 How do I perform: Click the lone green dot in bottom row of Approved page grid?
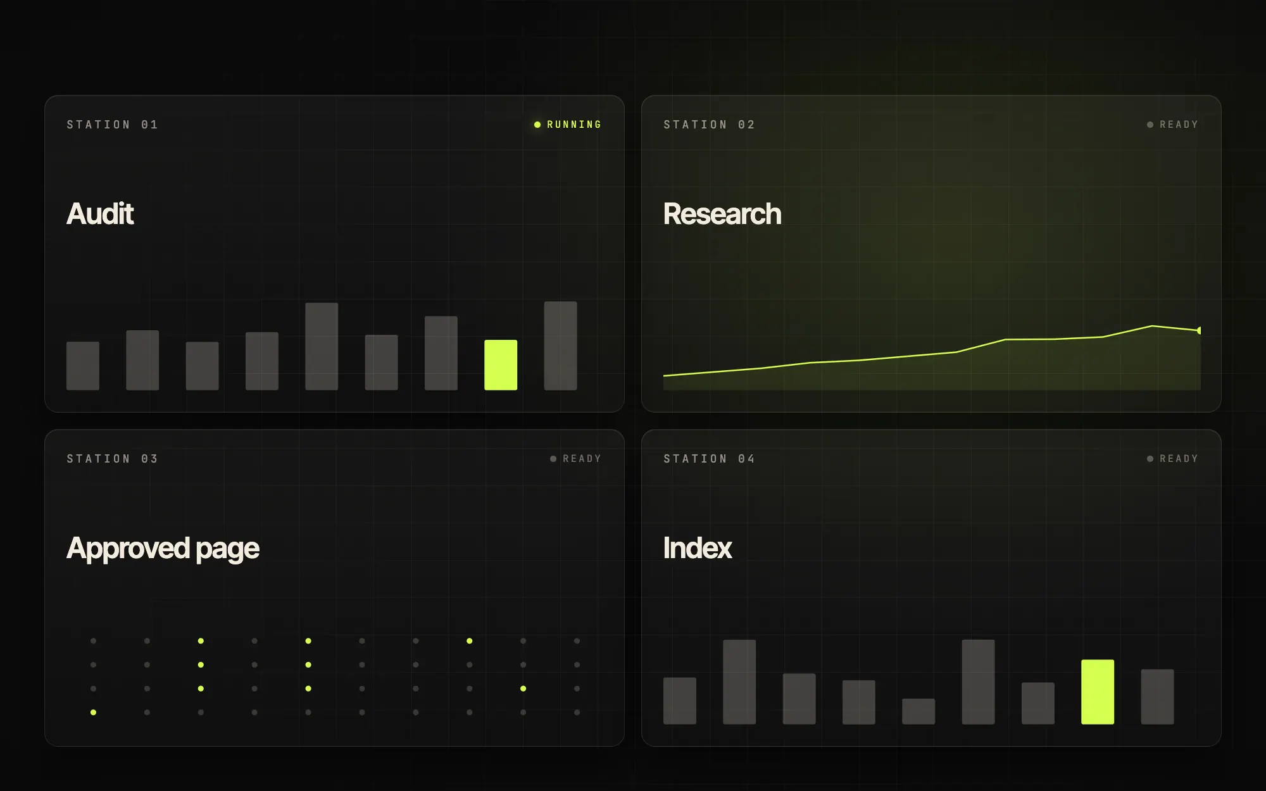click(93, 713)
